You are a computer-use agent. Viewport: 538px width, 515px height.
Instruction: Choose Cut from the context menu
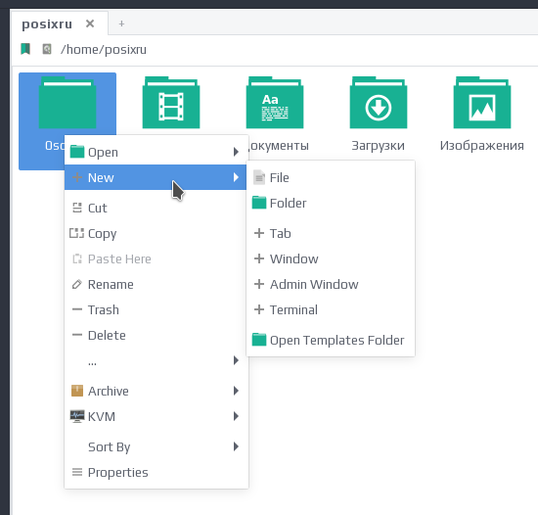(156, 208)
